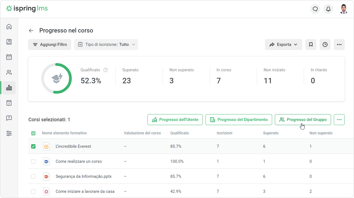Open the settings sliders icon in sidebar
Viewport: 354px width, 198px height.
pos(9,134)
